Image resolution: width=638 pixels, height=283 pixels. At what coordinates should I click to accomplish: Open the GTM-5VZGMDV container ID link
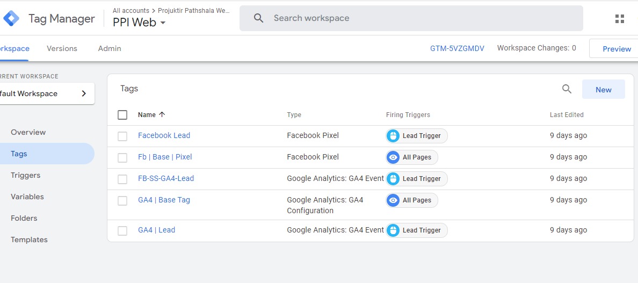tap(458, 48)
